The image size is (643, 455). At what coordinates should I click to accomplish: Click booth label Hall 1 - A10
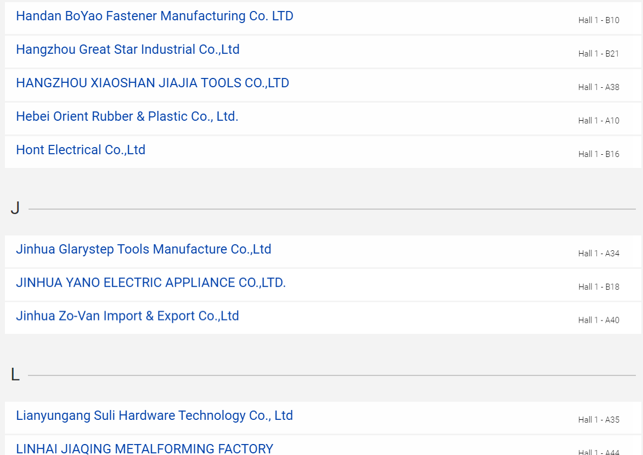[x=599, y=121]
